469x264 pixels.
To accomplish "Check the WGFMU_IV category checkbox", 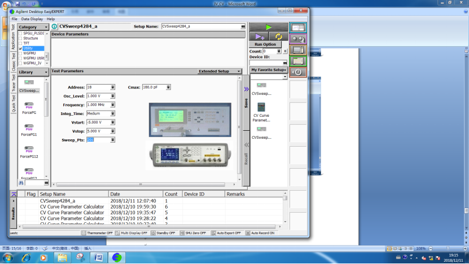I will pos(20,63).
